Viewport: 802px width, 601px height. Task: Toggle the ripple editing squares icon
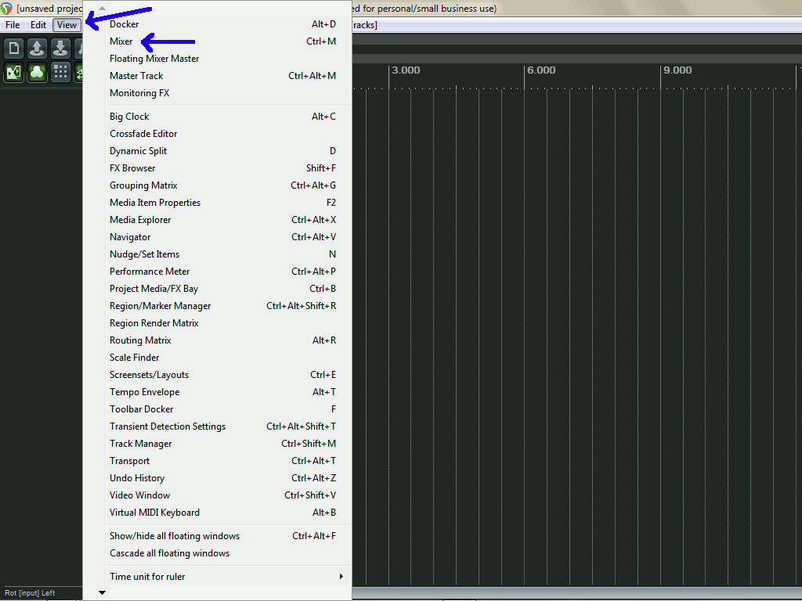(x=60, y=72)
